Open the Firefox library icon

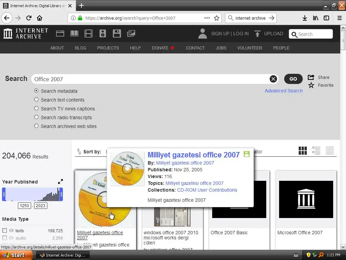click(316, 18)
